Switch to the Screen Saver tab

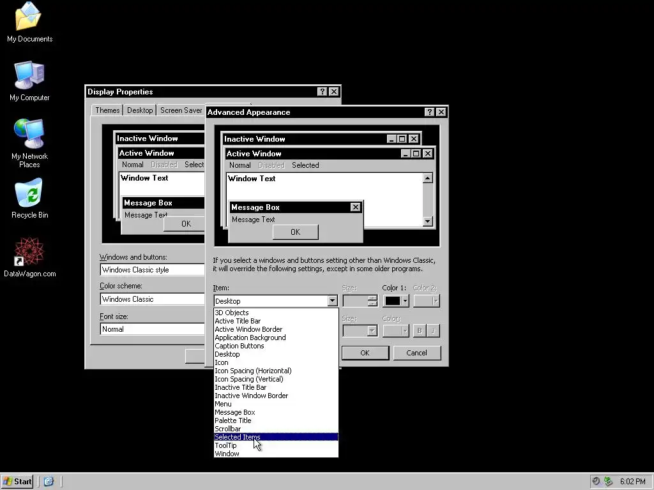pos(181,110)
